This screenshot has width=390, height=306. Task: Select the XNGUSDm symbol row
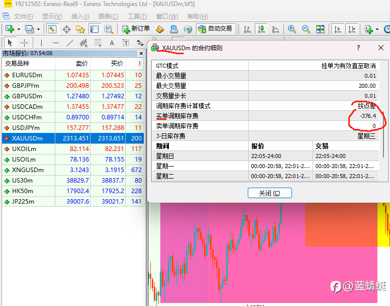coord(73,170)
